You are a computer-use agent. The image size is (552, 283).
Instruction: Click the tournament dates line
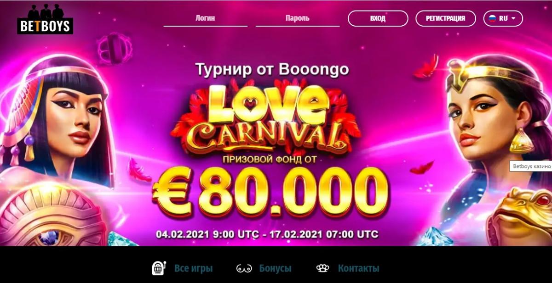pyautogui.click(x=267, y=234)
